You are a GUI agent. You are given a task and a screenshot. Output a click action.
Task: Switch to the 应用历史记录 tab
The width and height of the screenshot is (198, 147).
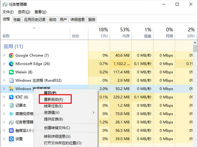click(35, 20)
